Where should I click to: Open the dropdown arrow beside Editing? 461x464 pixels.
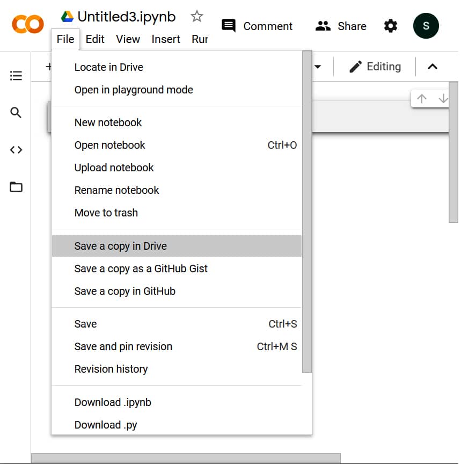318,67
